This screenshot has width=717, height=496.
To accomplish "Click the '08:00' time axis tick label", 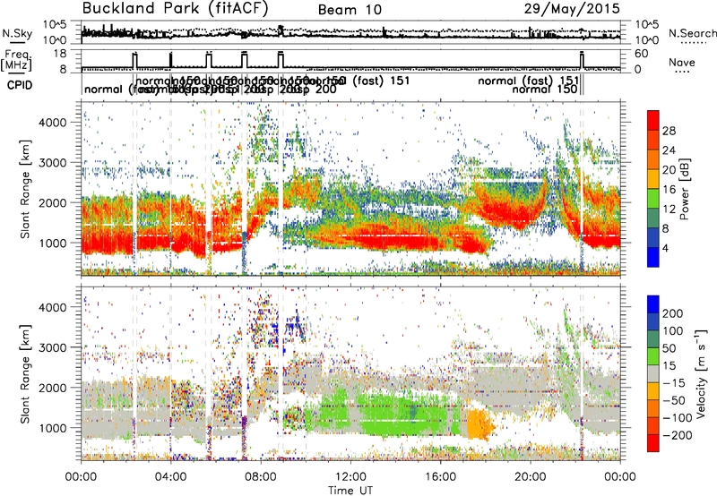I will click(261, 477).
